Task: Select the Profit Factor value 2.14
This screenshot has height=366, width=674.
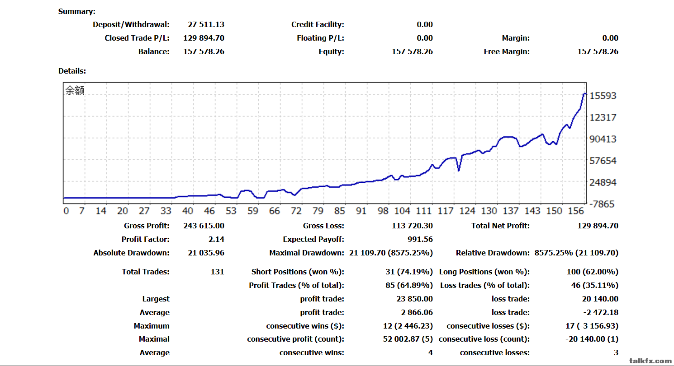Action: tap(217, 239)
